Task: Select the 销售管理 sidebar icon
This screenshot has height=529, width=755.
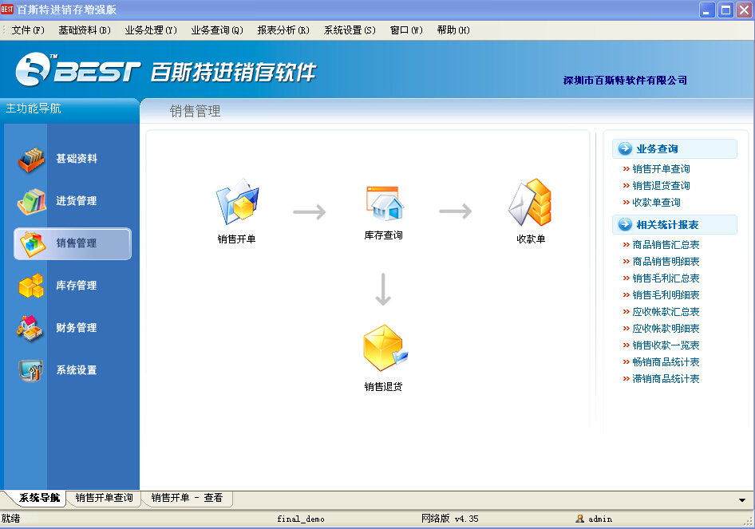Action: tap(31, 244)
